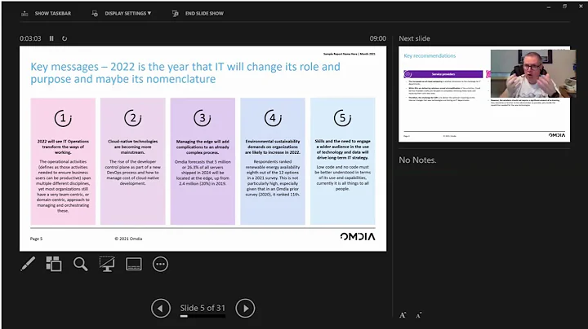Open the Display Settings dropdown

pos(128,14)
